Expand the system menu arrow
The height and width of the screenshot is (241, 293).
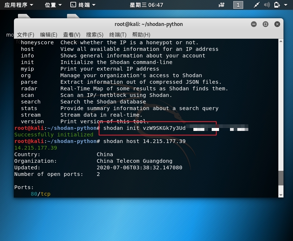(x=286, y=5)
